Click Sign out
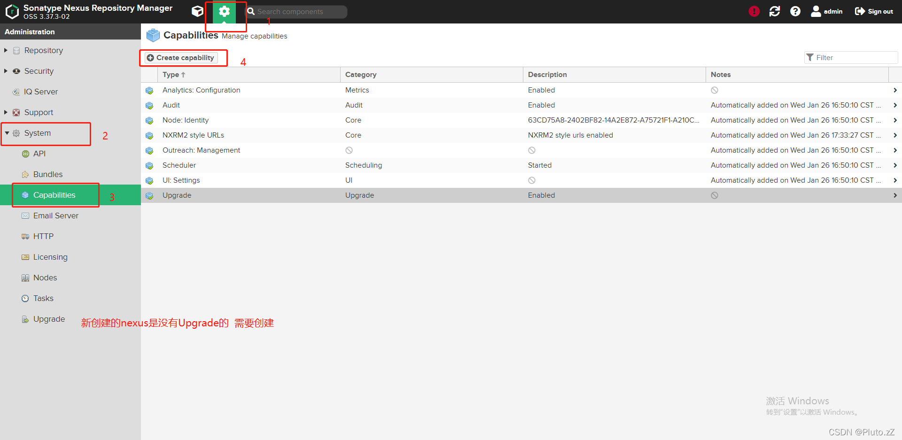 coord(874,11)
